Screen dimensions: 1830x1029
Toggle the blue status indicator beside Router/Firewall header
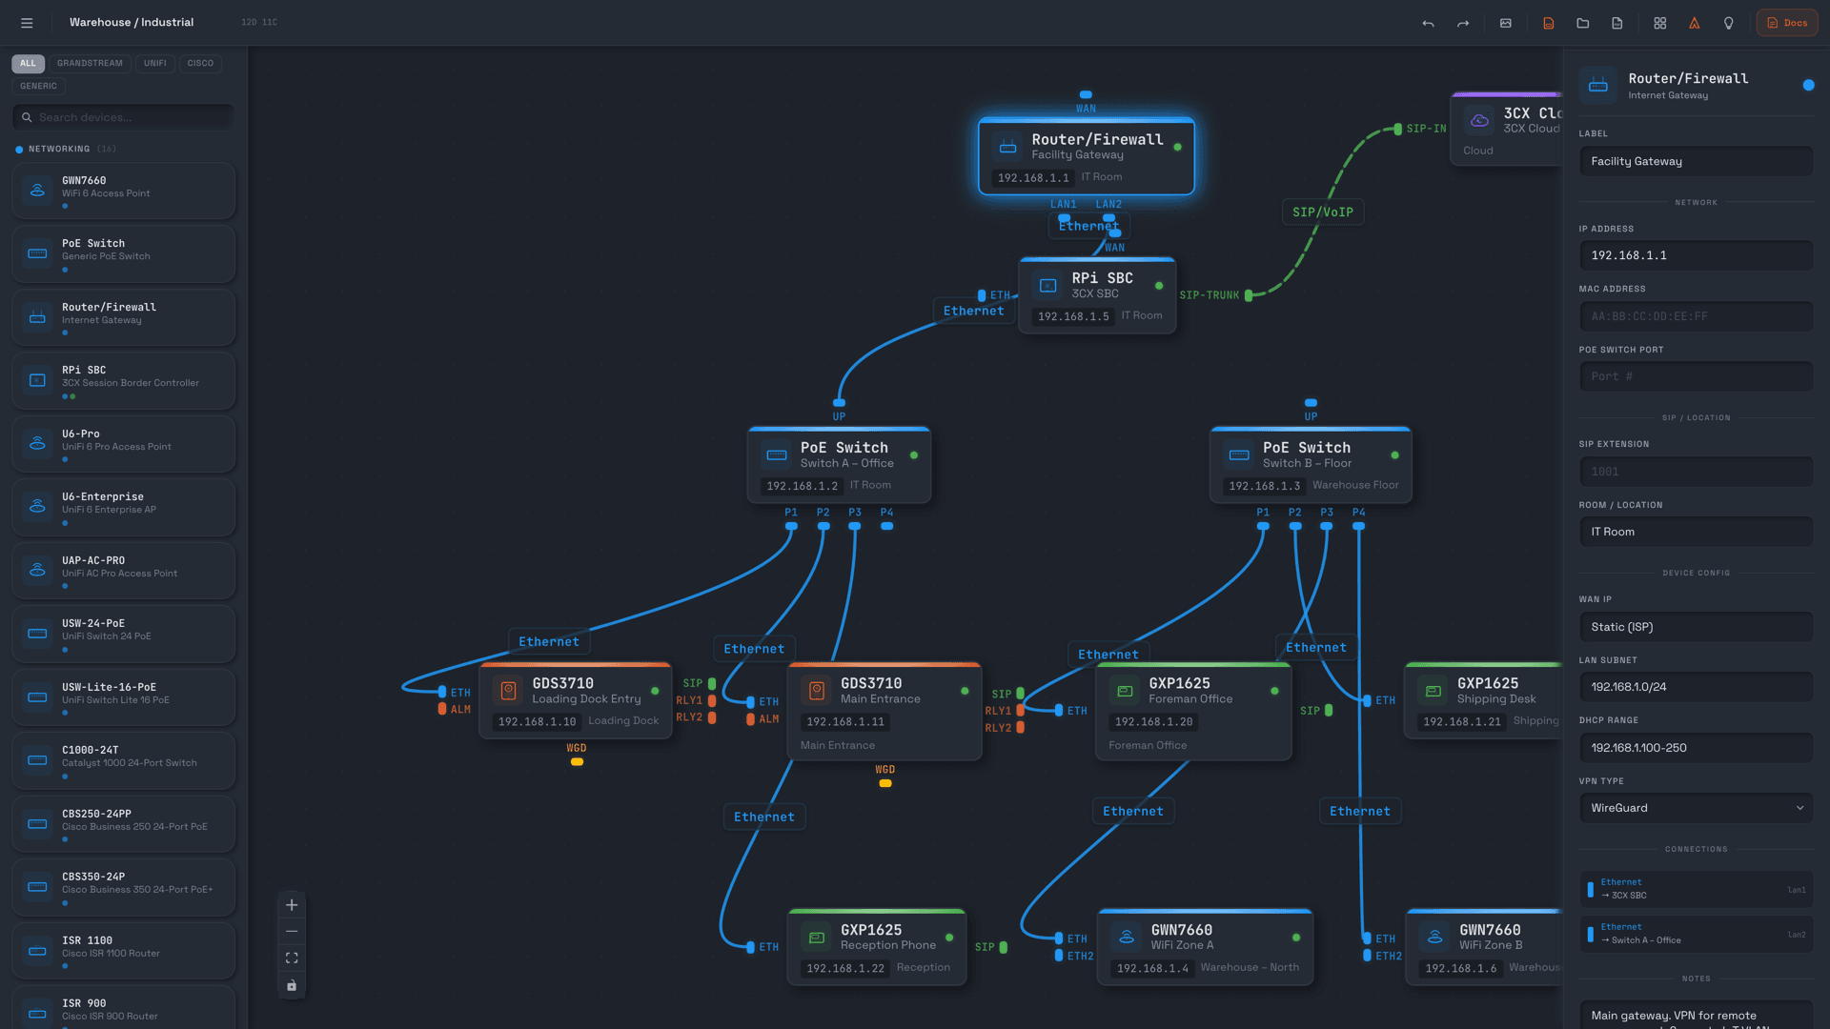point(1808,85)
